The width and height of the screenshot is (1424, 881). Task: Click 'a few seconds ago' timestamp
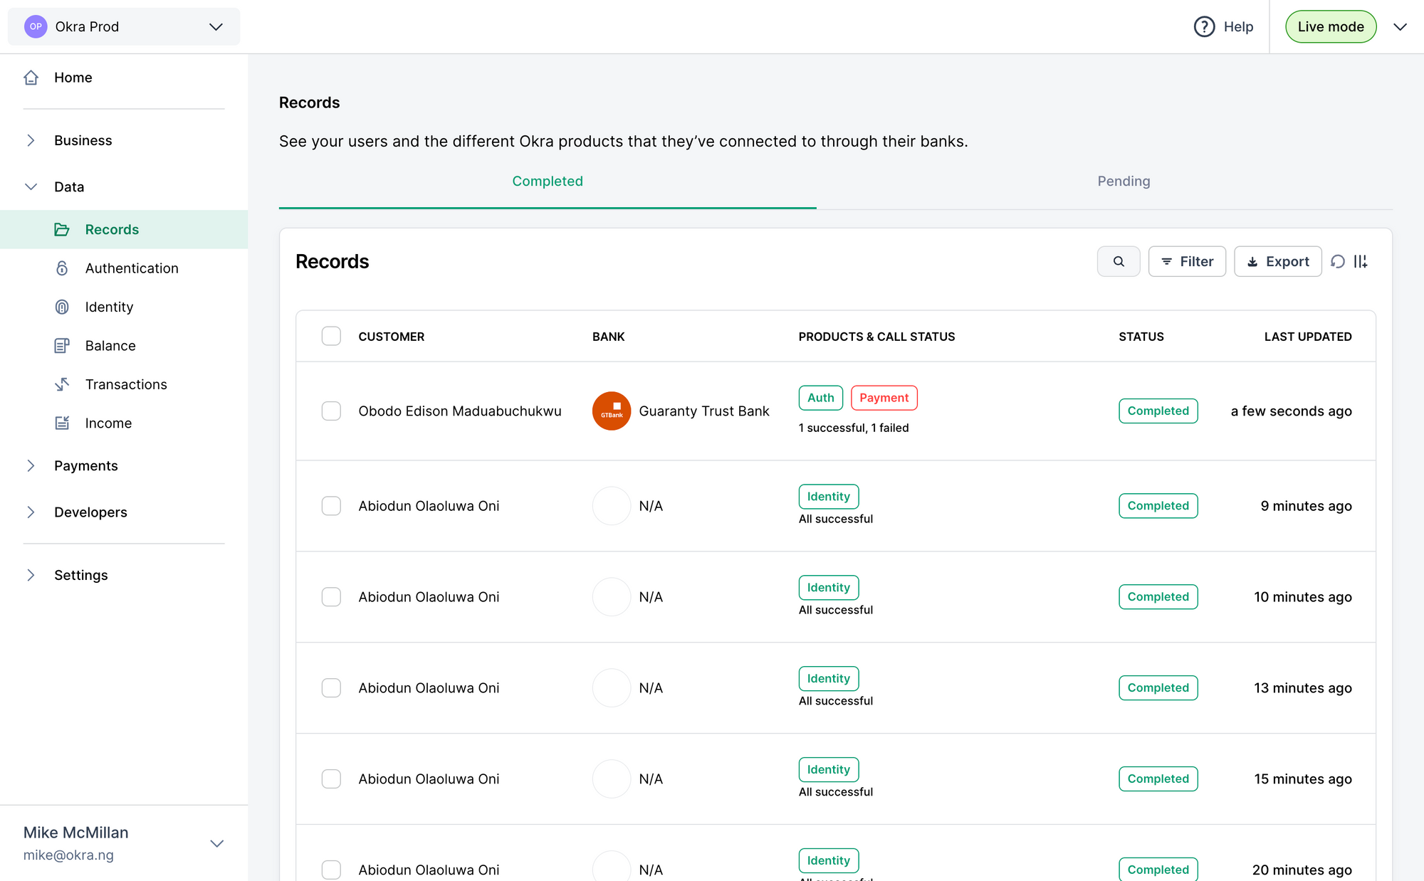(1292, 411)
